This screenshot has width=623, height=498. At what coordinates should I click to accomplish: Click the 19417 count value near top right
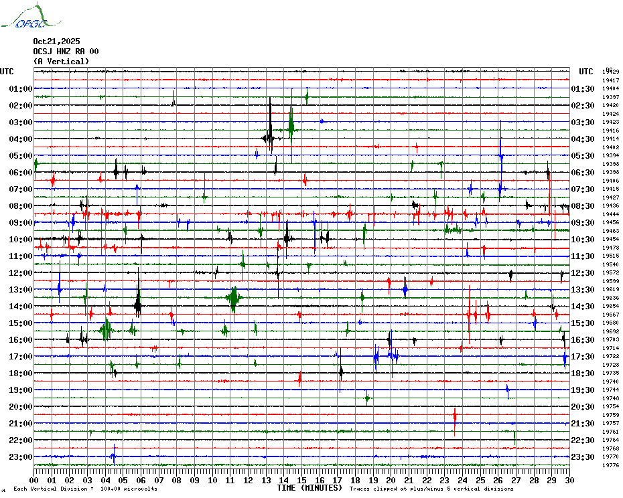(x=610, y=80)
